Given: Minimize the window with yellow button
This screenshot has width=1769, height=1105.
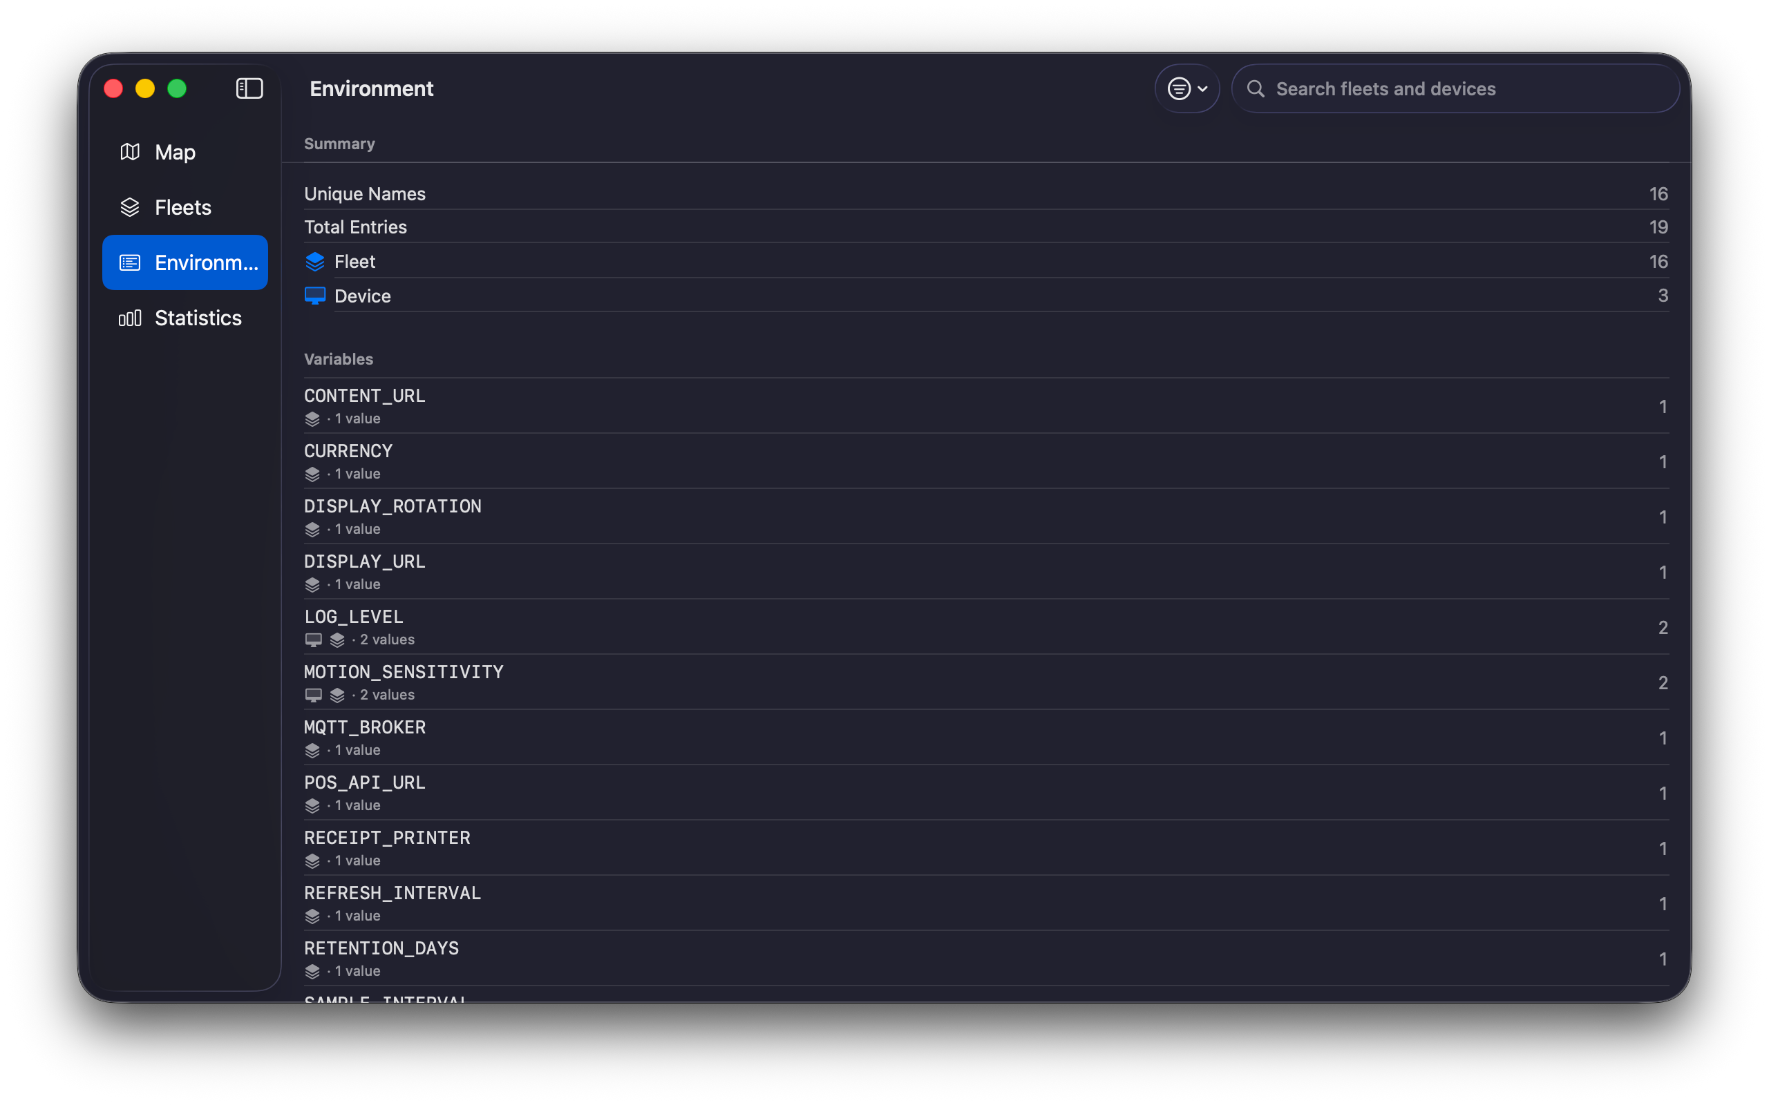Looking at the screenshot, I should point(144,88).
